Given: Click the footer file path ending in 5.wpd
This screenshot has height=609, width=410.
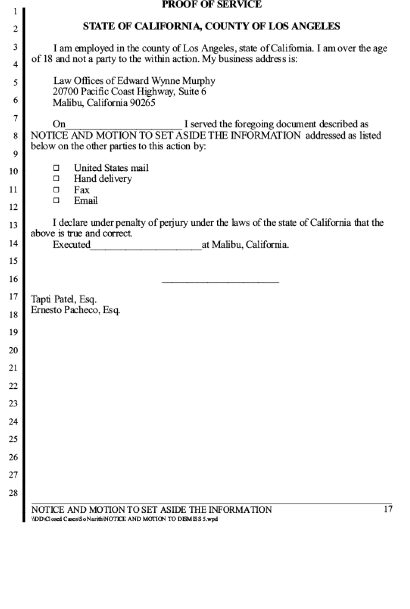Looking at the screenshot, I should click(x=125, y=519).
